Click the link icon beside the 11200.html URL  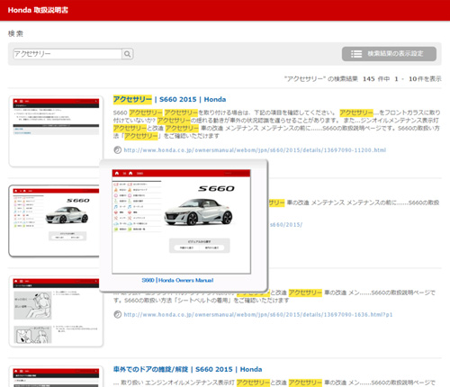click(x=118, y=150)
